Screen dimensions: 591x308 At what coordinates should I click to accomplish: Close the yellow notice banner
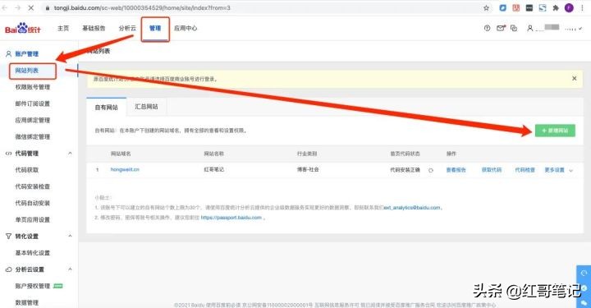tap(574, 78)
